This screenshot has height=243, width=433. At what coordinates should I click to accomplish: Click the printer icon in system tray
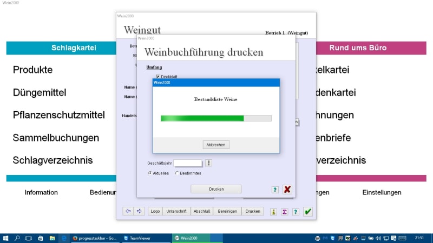318,238
